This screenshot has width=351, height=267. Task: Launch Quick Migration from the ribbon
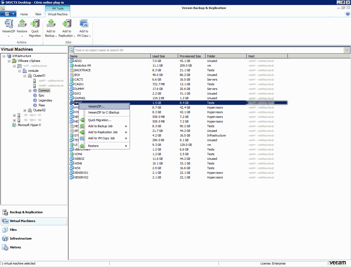35,24
